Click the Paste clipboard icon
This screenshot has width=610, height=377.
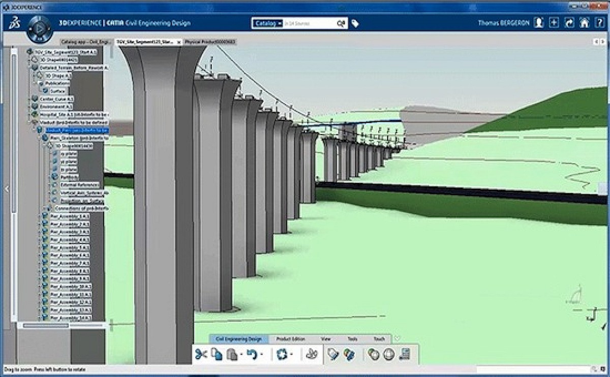(232, 354)
